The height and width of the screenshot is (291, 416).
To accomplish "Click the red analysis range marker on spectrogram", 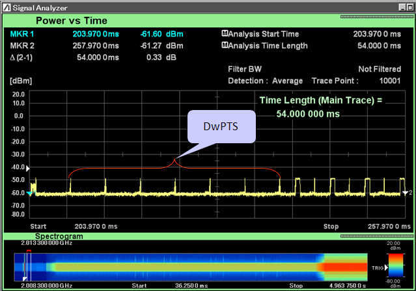I will tap(29, 251).
